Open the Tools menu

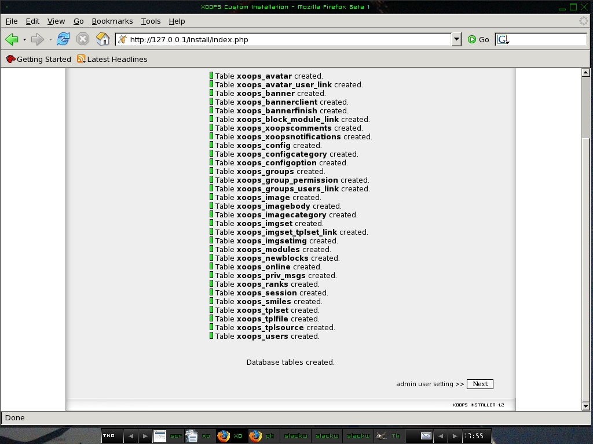pos(151,21)
